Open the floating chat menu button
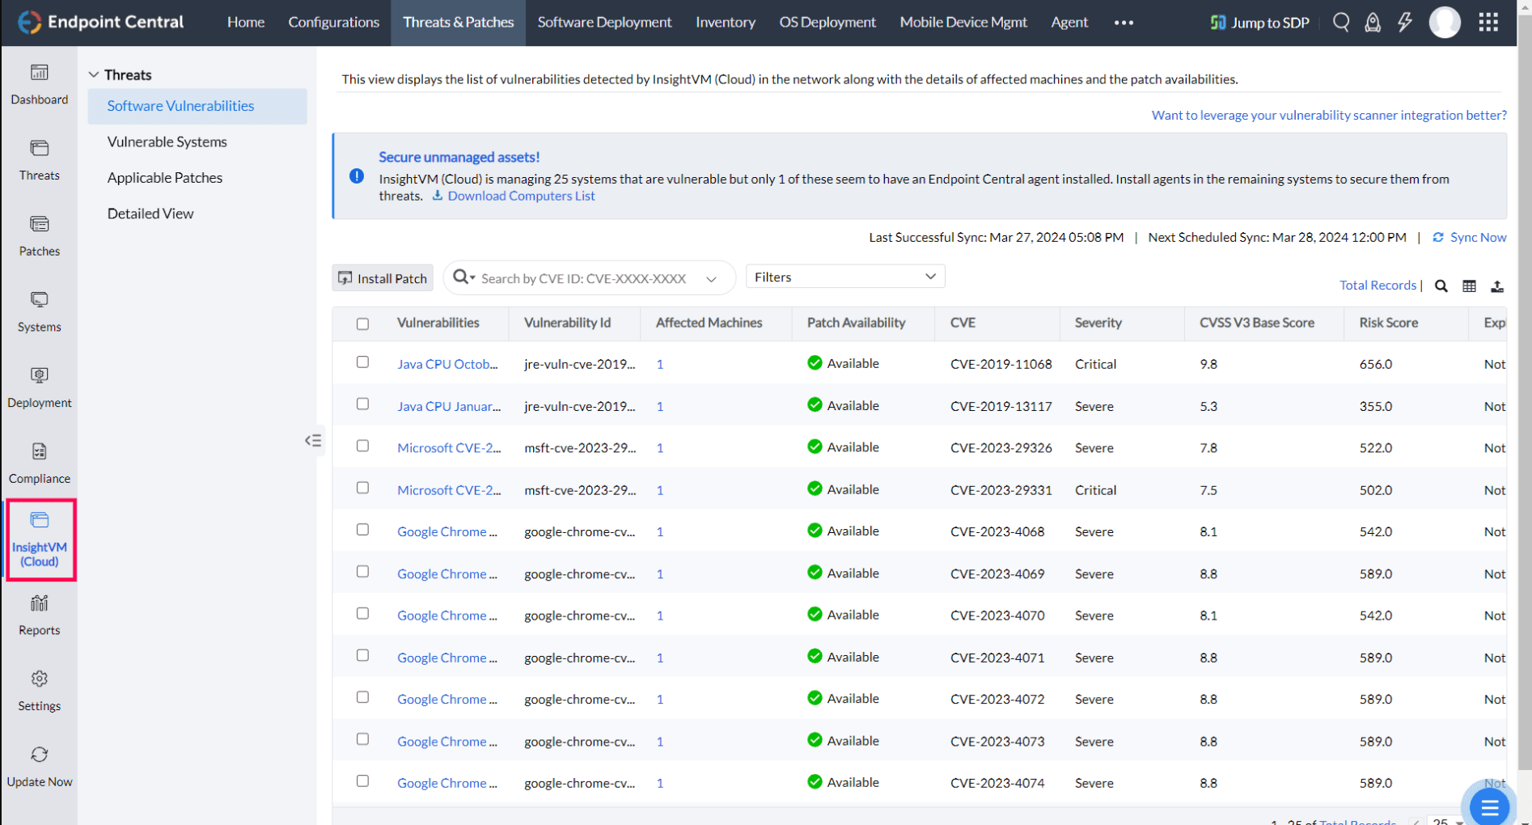 (x=1489, y=806)
